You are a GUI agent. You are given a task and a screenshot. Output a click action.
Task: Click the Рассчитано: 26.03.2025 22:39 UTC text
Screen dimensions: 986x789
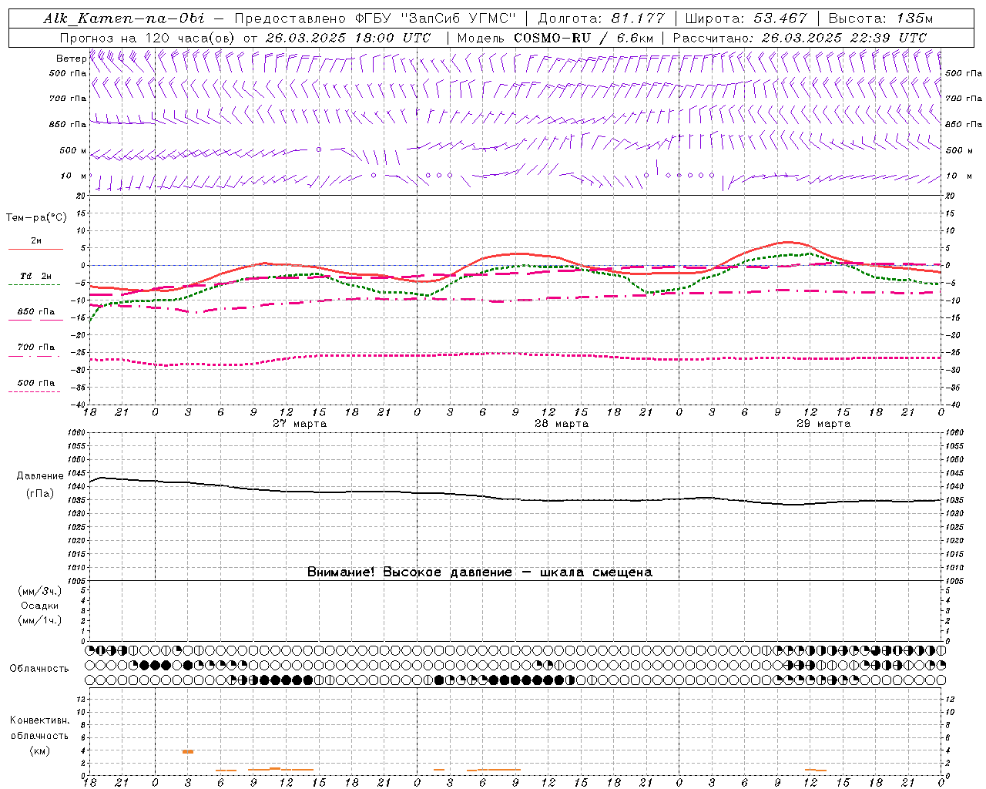tap(800, 38)
